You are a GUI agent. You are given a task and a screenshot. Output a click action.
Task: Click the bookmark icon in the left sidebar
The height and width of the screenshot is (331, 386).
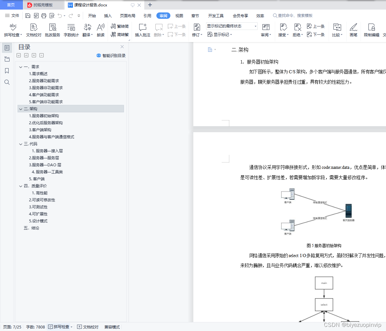[7, 71]
